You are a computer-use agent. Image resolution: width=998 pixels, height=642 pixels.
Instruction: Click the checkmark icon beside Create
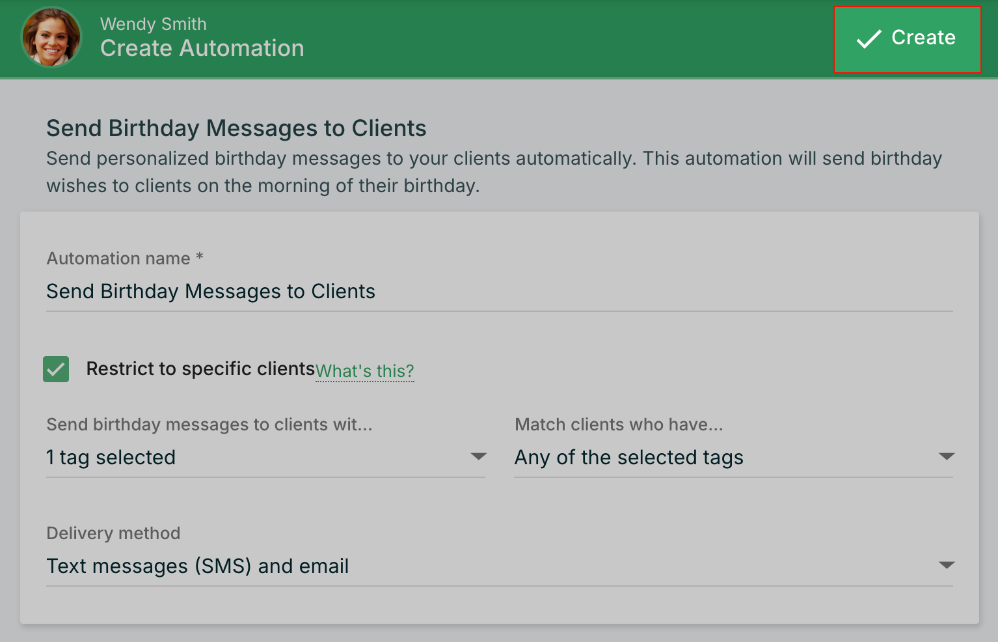tap(869, 39)
